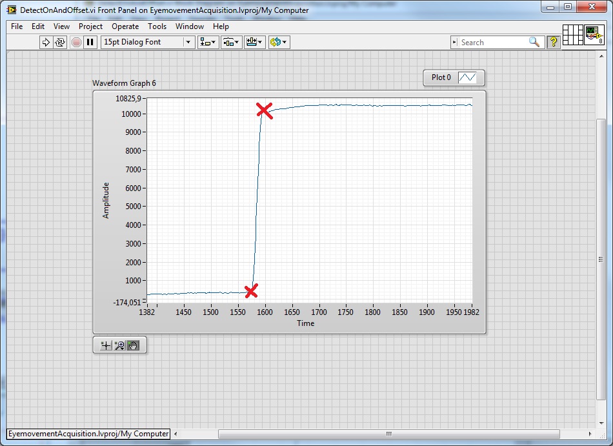Image resolution: width=613 pixels, height=446 pixels.
Task: Click the magnifier icon in the Search box
Action: tap(534, 42)
